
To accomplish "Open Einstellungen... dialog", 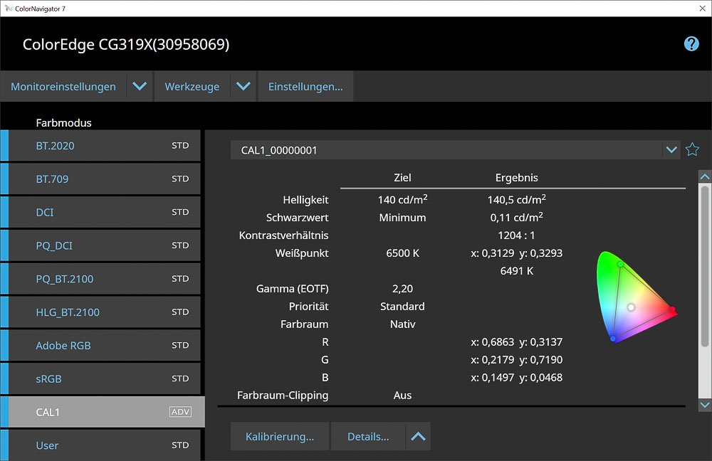I will [x=305, y=86].
